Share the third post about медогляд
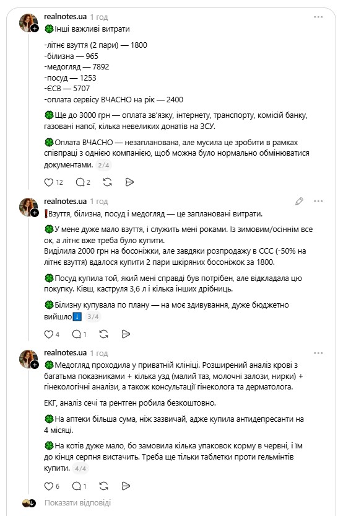 tap(126, 486)
